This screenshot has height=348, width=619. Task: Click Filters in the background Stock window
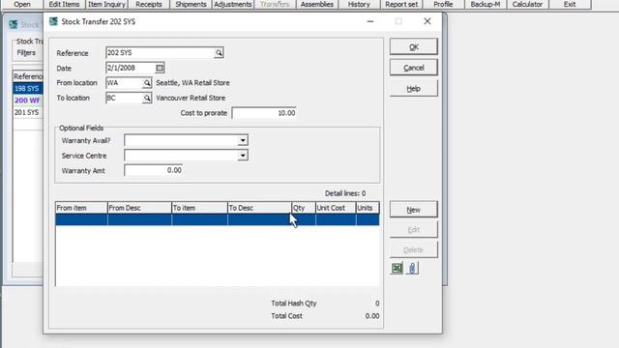[x=26, y=53]
